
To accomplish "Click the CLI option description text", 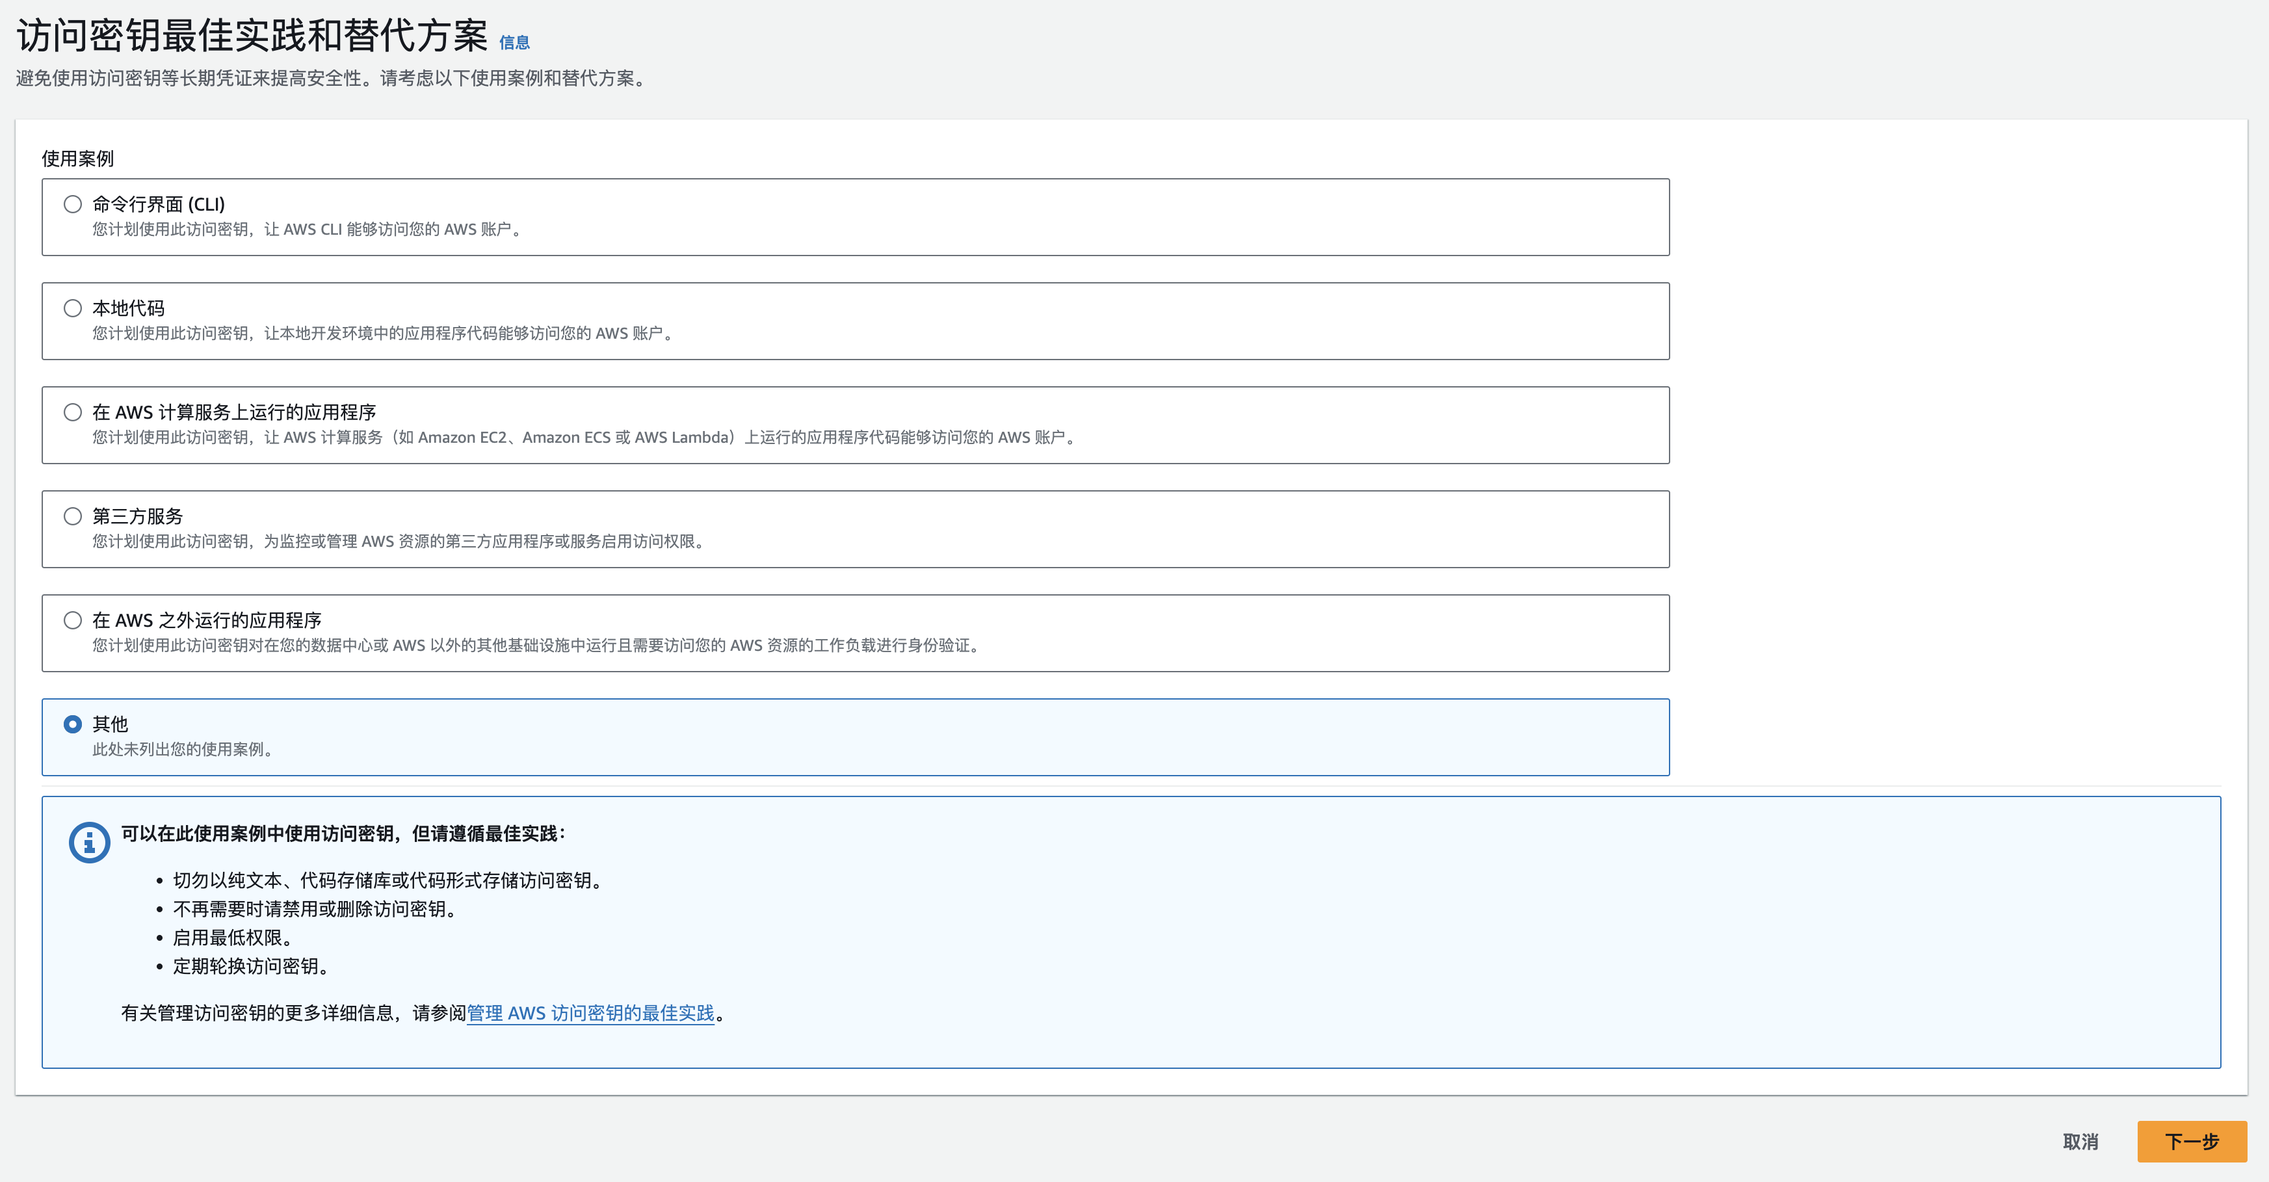I will tap(309, 229).
